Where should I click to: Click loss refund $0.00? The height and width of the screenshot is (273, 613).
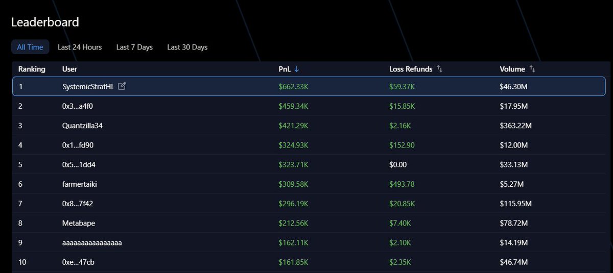tap(397, 165)
